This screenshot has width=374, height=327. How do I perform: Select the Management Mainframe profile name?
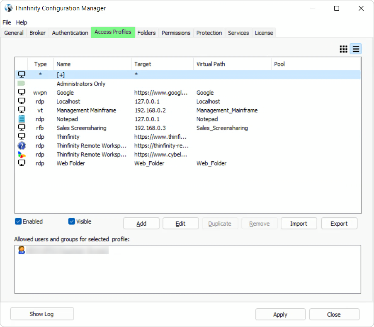click(86, 110)
